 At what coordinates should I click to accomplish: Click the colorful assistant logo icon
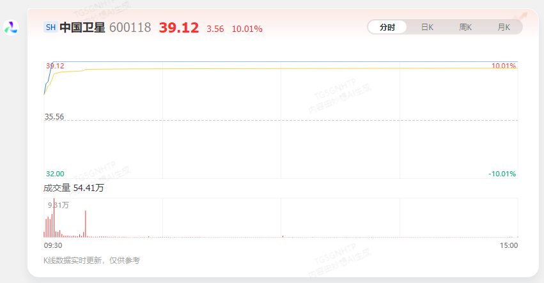[11, 27]
